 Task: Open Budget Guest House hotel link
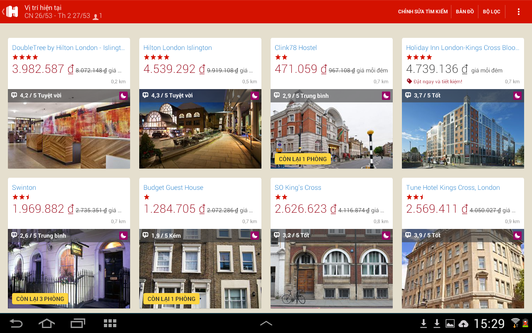[x=173, y=187]
